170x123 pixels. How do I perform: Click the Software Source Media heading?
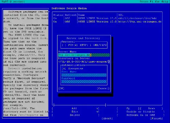tap(69, 8)
